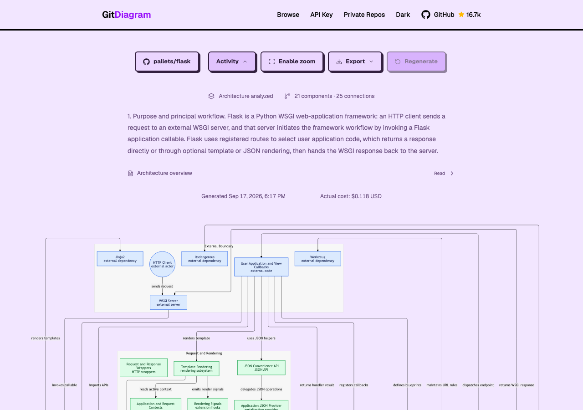Image resolution: width=583 pixels, height=410 pixels.
Task: Click the Application and Request Contexts node
Action: pos(155,405)
